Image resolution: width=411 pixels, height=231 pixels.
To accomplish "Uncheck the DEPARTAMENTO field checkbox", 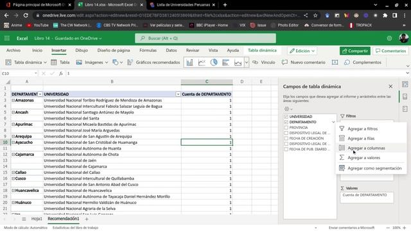I will pyautogui.click(x=286, y=122).
